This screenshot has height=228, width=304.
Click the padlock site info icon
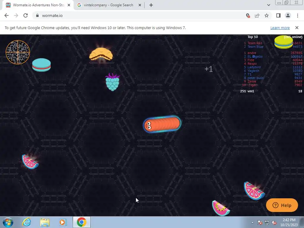point(37,15)
